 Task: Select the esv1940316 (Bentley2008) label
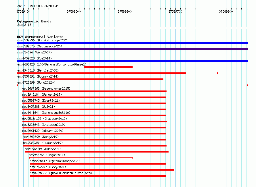[x=38, y=70]
